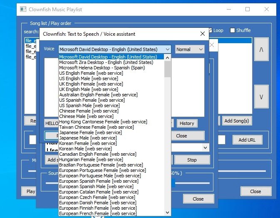
Task: Close the middle window with X
Action: (212, 45)
